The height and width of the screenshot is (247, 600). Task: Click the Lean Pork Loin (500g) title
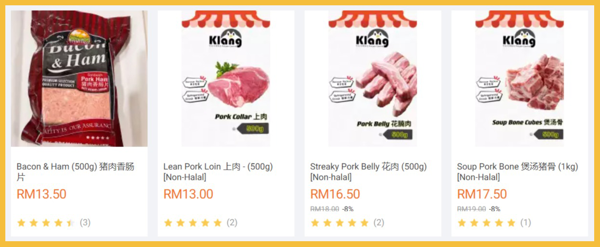tap(218, 172)
